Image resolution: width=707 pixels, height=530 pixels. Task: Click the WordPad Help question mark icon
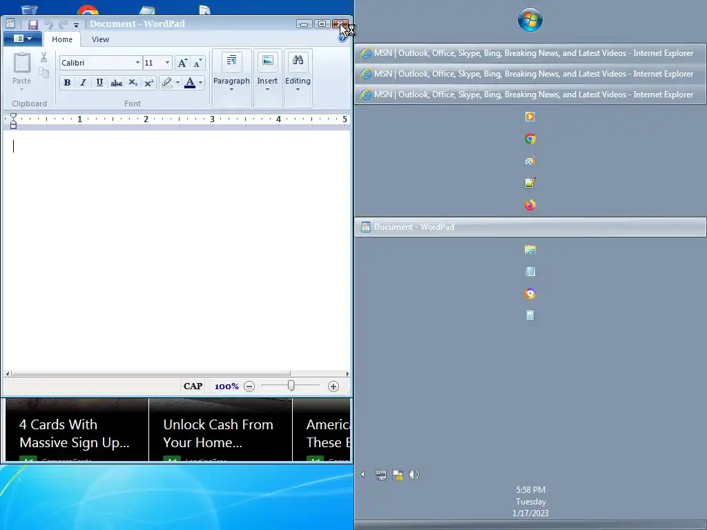[342, 39]
